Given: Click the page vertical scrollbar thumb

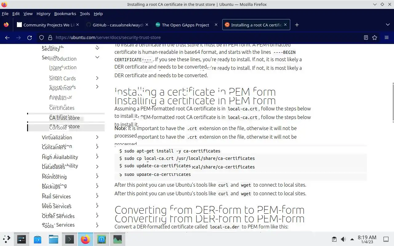Looking at the screenshot, I should pyautogui.click(x=393, y=102).
